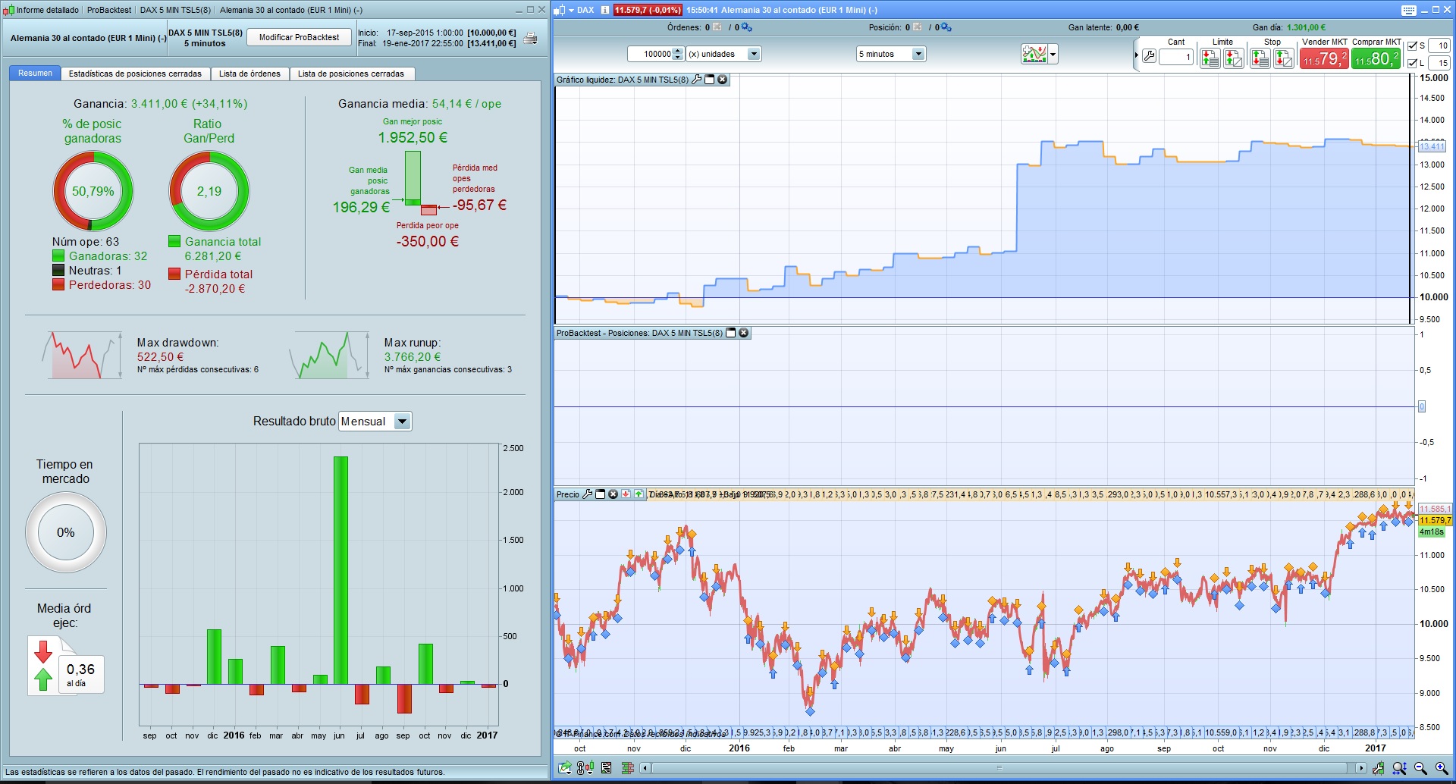This screenshot has width=1456, height=784.
Task: Switch to the Resumen tab
Action: coord(36,74)
